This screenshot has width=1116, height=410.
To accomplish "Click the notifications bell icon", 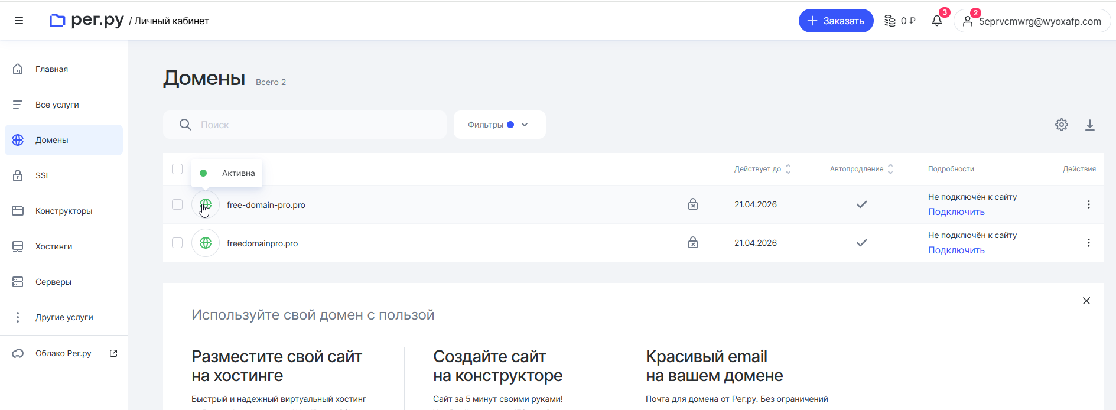I will pos(937,21).
